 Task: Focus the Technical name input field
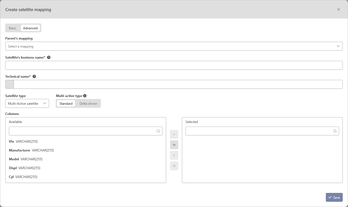[x=178, y=84]
